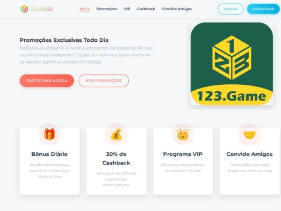Screen dimensions: 281x211
Task: Open the large 123.Game app image
Action: [x=232, y=64]
